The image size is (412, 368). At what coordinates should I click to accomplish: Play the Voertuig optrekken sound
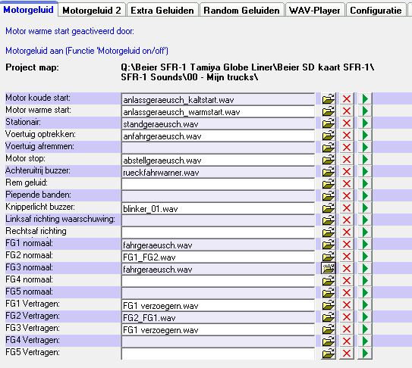coord(365,136)
